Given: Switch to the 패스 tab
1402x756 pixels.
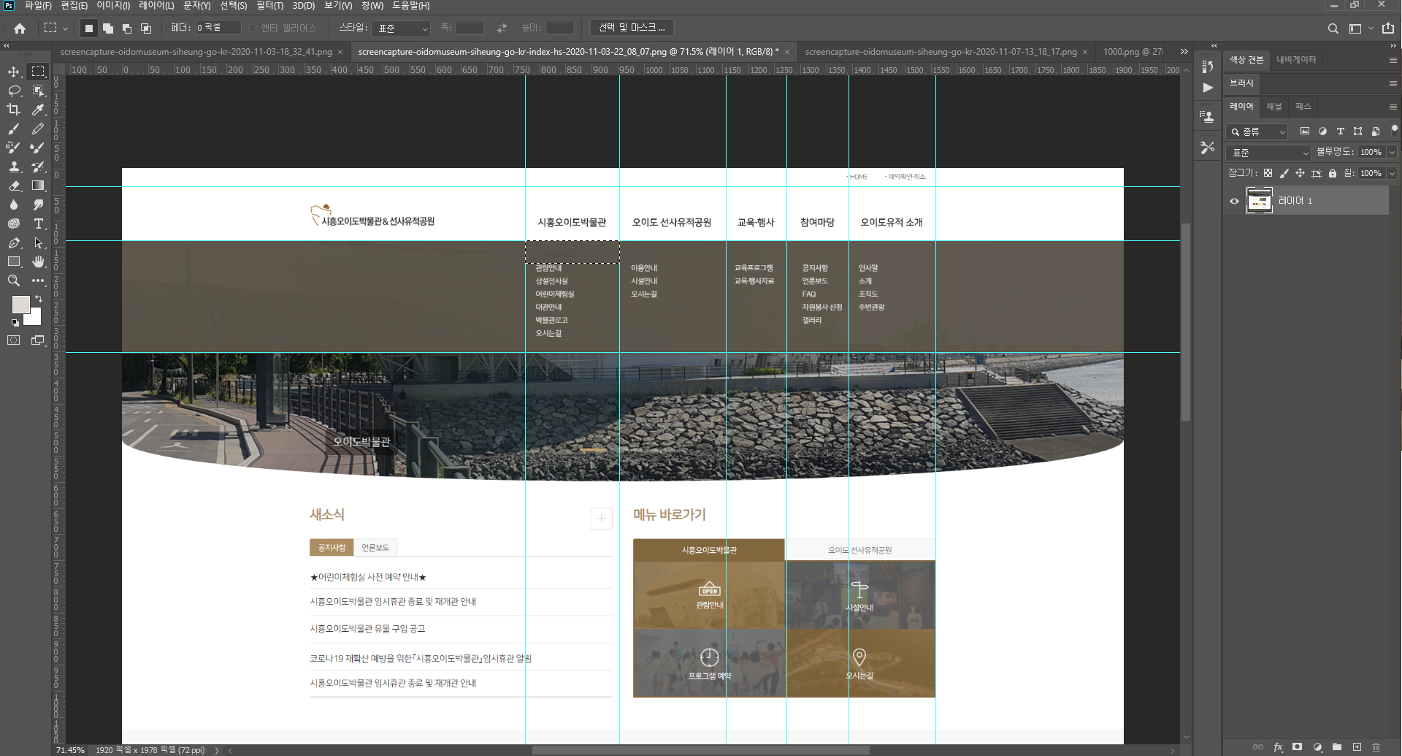Looking at the screenshot, I should click(1303, 107).
